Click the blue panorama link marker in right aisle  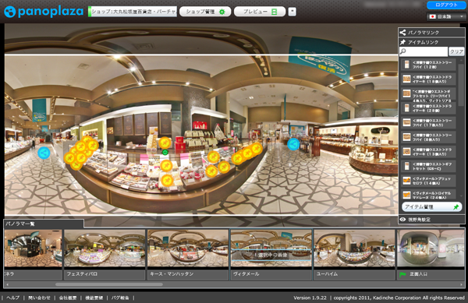click(293, 144)
